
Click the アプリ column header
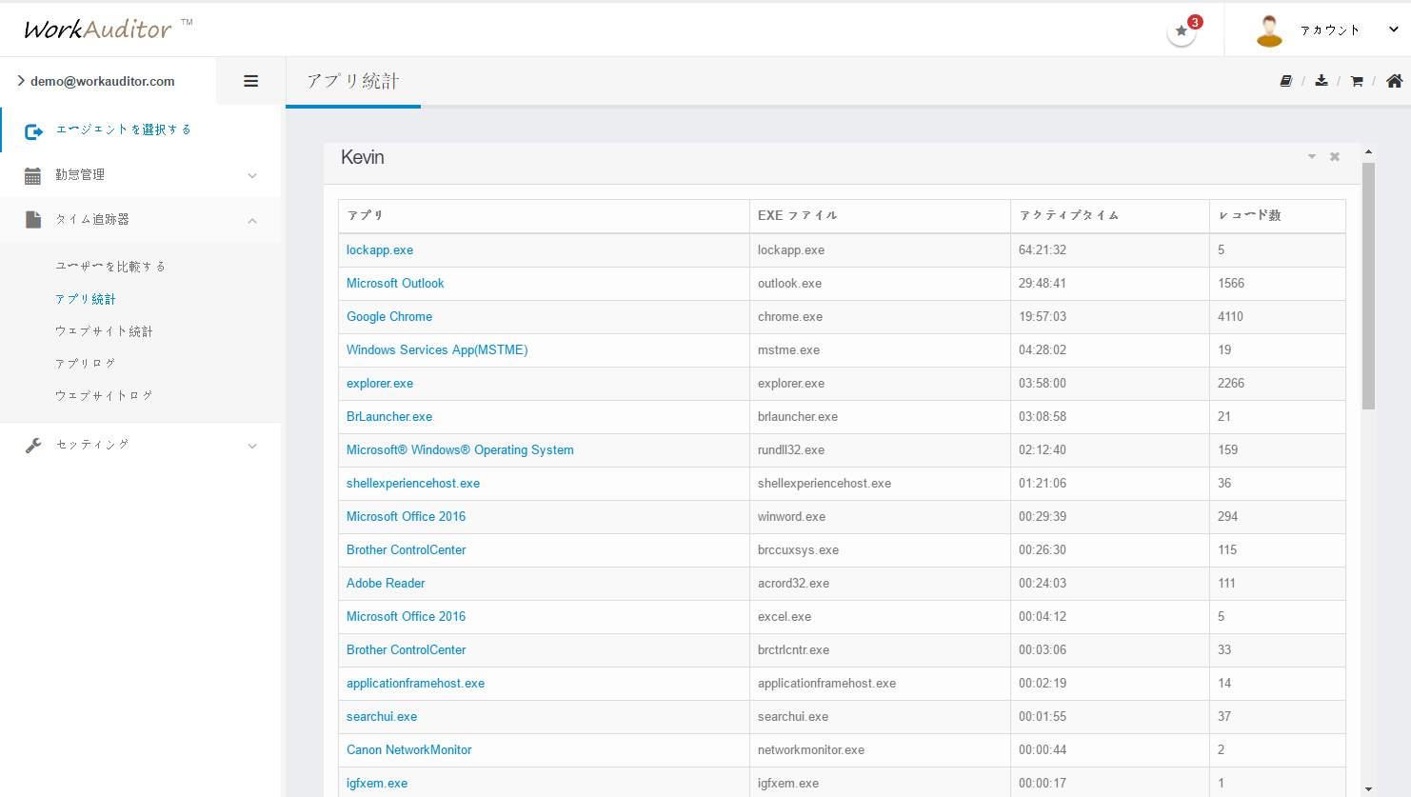(544, 216)
